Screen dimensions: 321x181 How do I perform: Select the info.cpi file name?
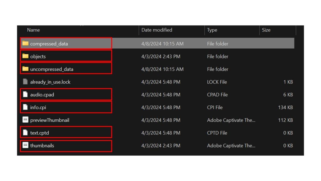(38, 107)
